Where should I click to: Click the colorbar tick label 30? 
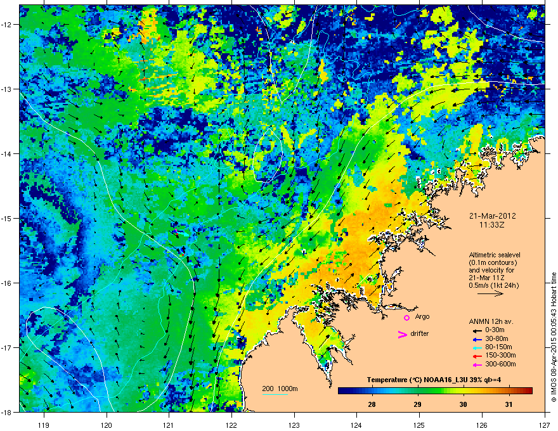[x=463, y=404]
